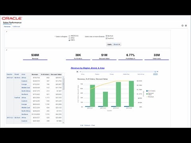Open the page options gear icon
The width and height of the screenshot is (191, 143).
tap(182, 25)
